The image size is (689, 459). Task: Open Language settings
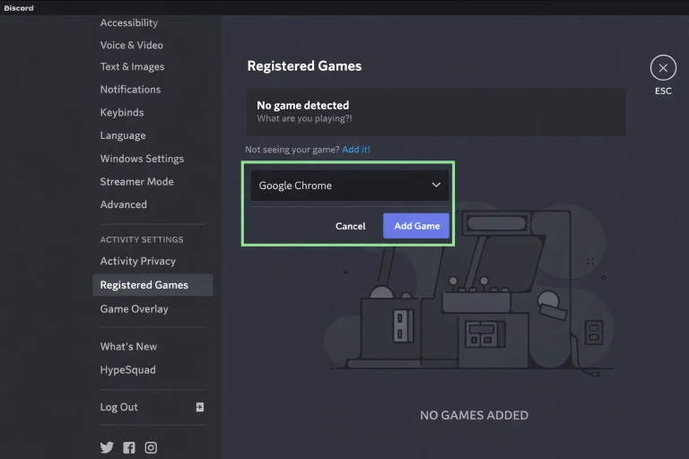pyautogui.click(x=123, y=135)
